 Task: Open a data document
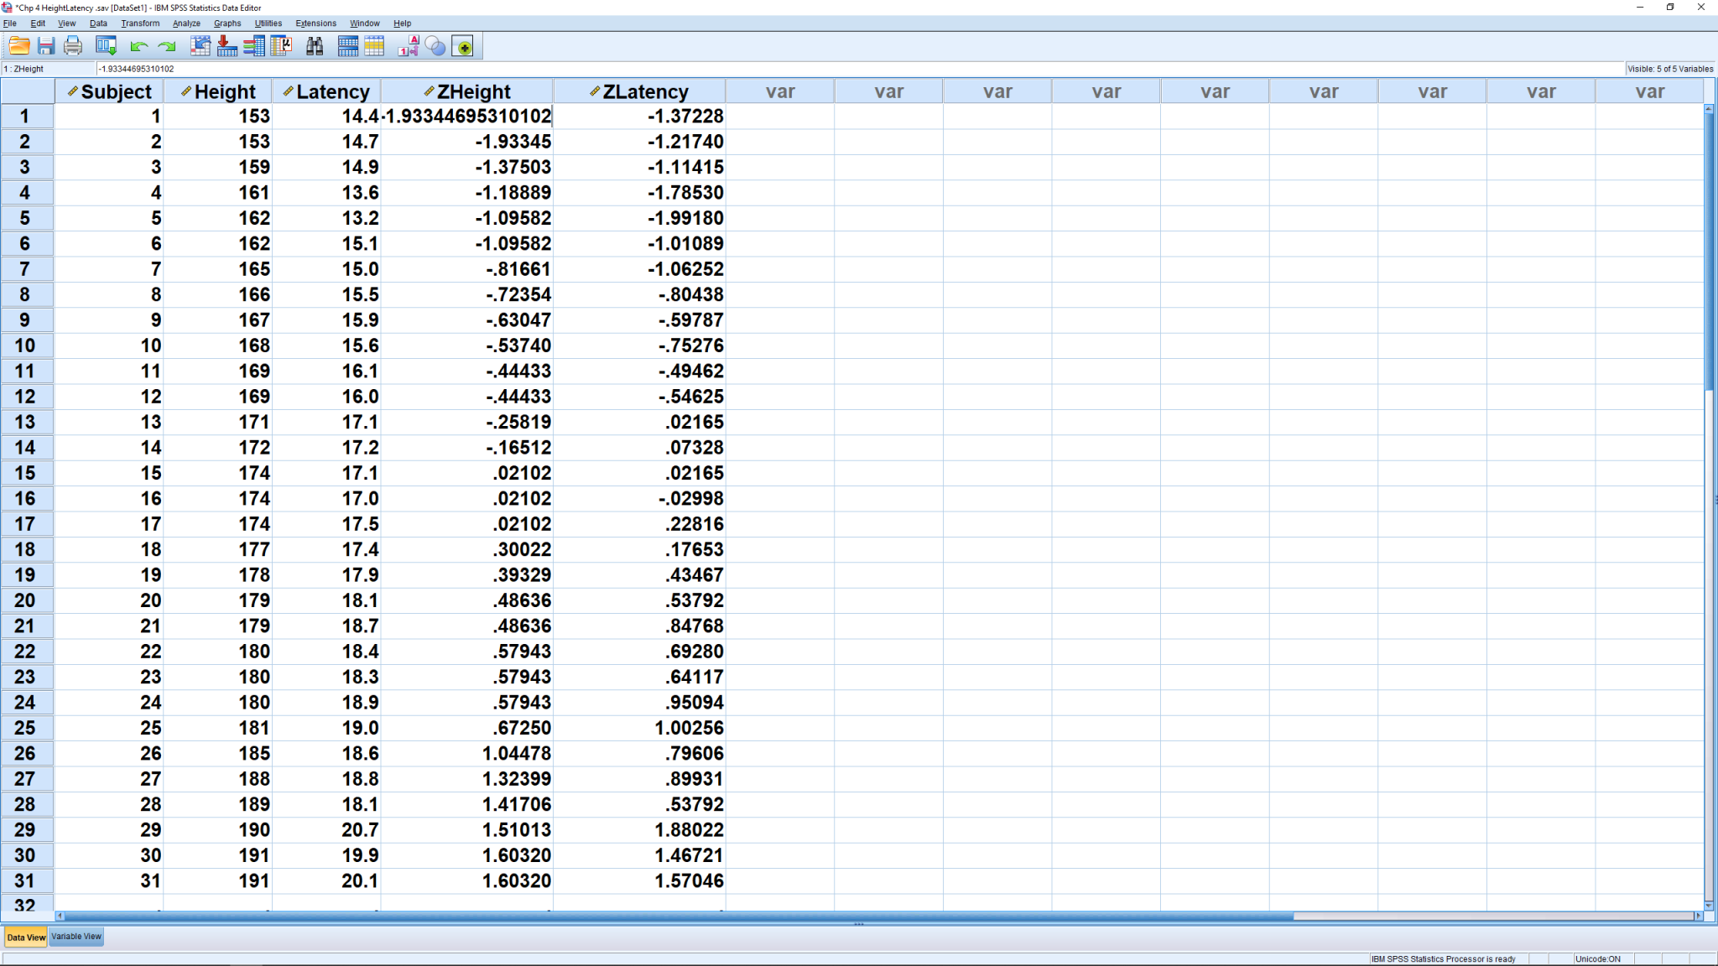point(18,46)
